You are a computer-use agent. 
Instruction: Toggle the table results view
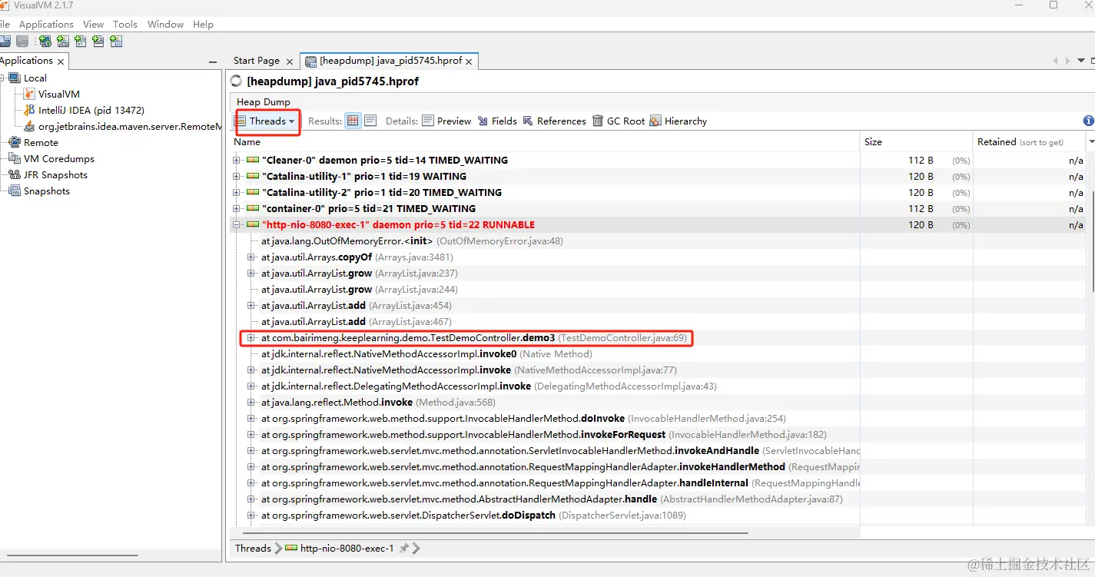point(353,121)
